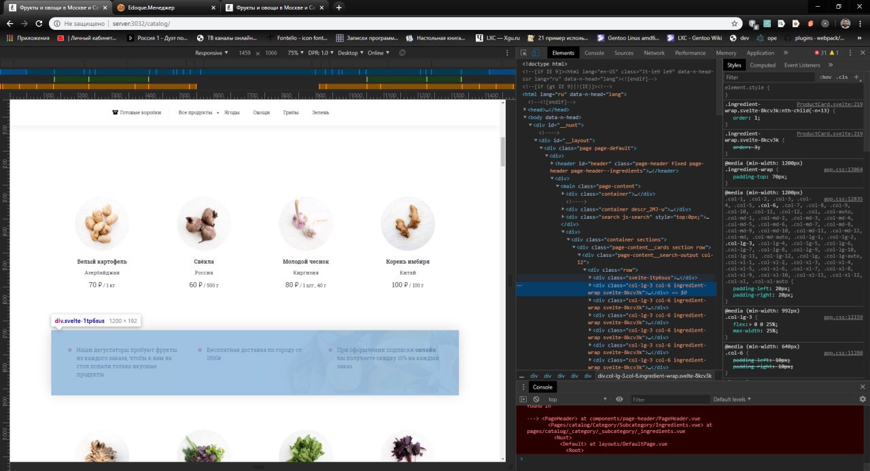Switch to the Application tab
Viewport: 870px width, 471px height.
[x=761, y=53]
